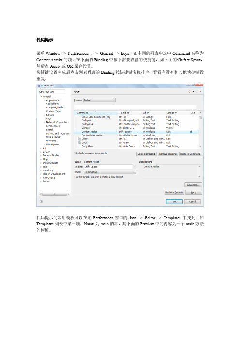Click the second Copy command icon
240x341 pixels.
pyautogui.click(x=79, y=143)
